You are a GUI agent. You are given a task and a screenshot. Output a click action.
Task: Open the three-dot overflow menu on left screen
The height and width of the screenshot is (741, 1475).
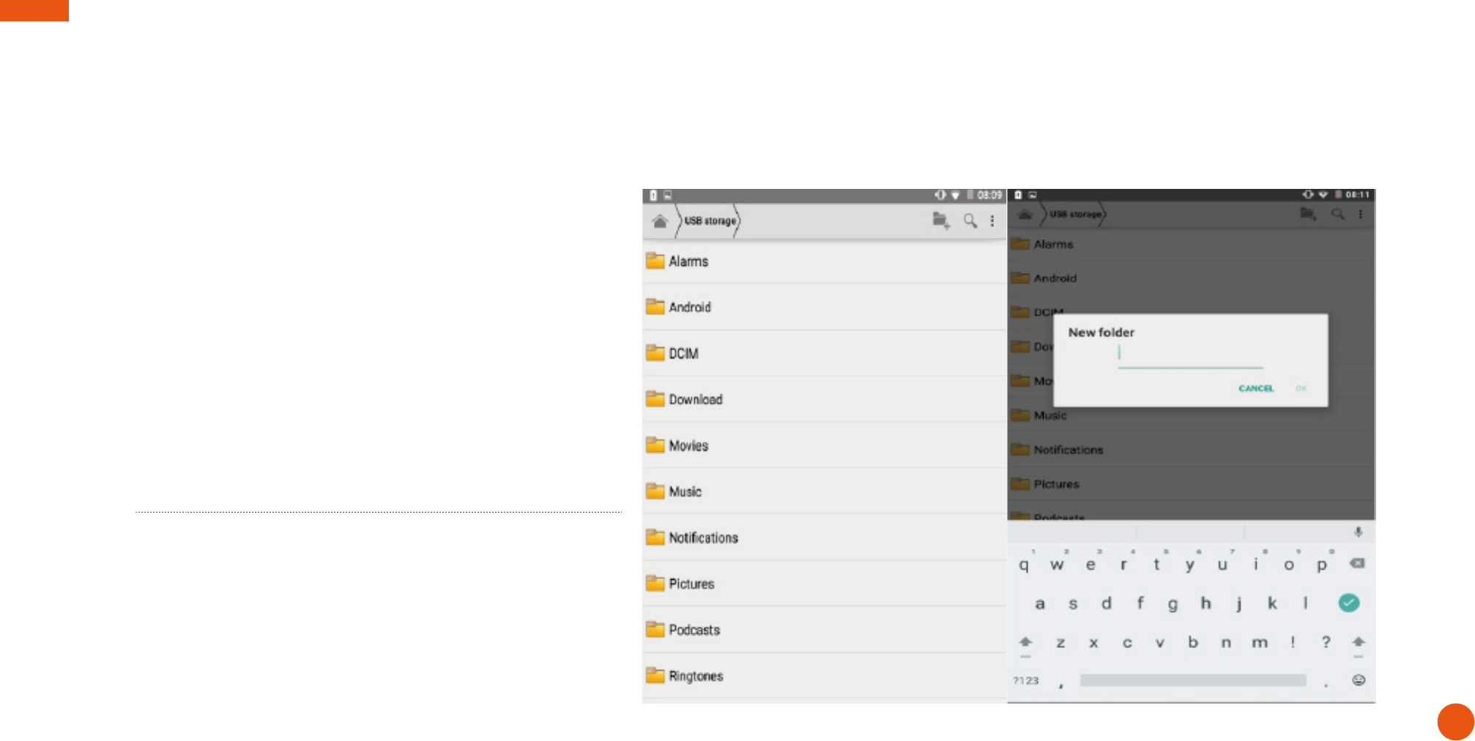coord(992,220)
